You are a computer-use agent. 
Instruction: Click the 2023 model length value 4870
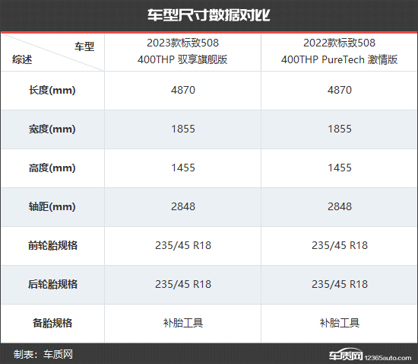point(183,90)
